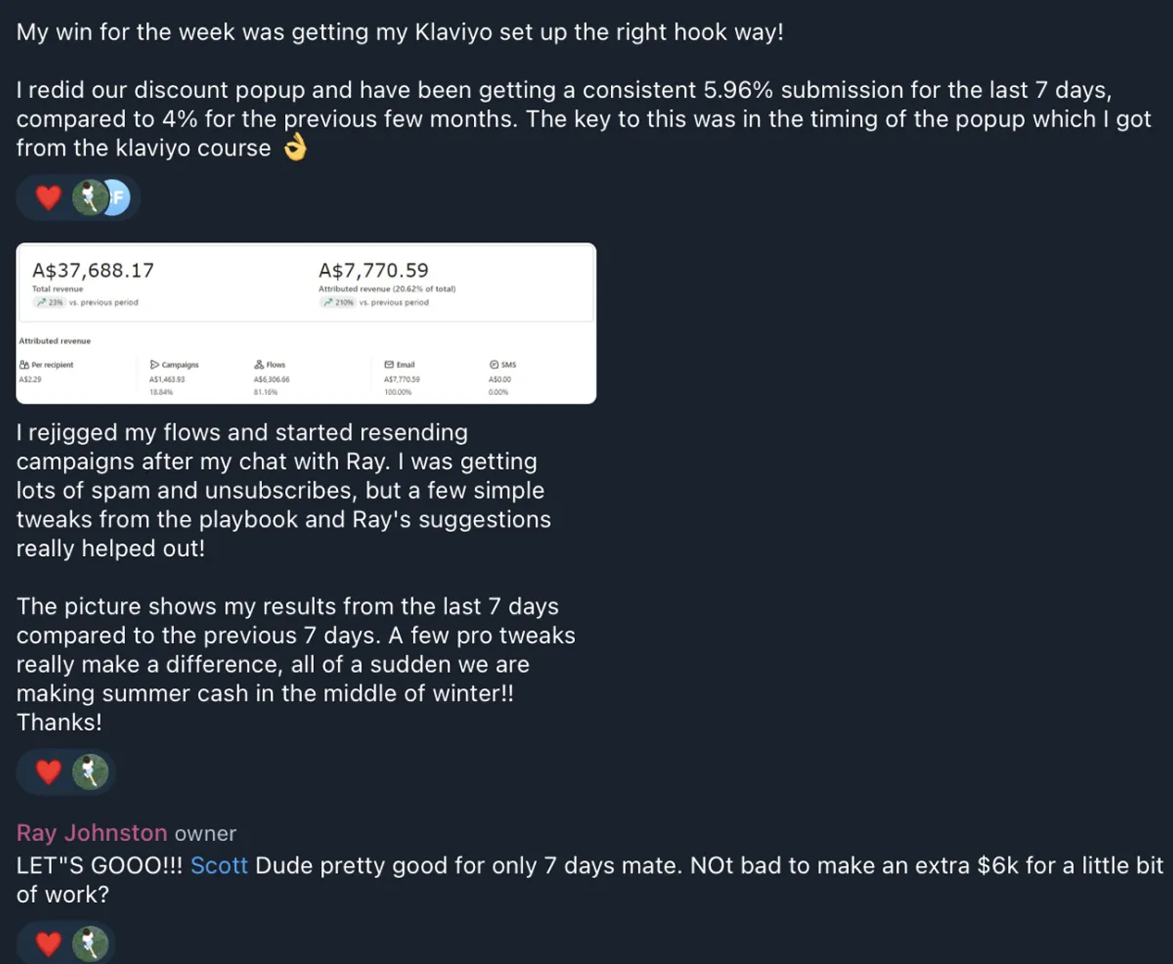Click the 23% trend badge under Total revenue

[50, 303]
